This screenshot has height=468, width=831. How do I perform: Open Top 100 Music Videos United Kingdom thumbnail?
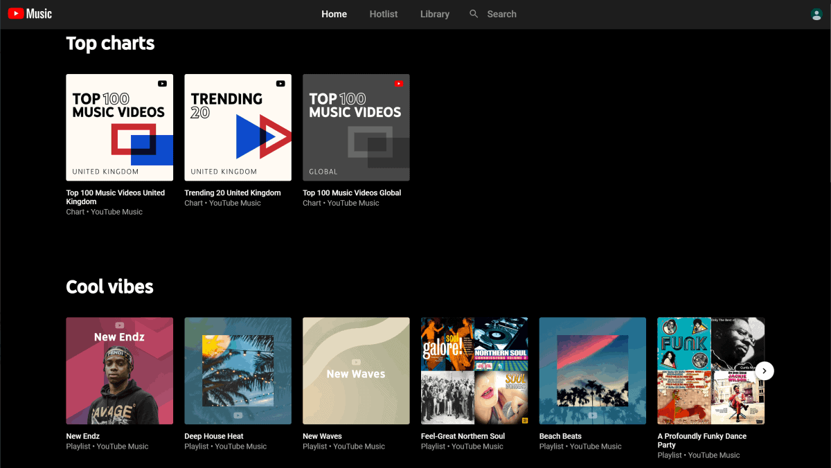click(x=120, y=127)
